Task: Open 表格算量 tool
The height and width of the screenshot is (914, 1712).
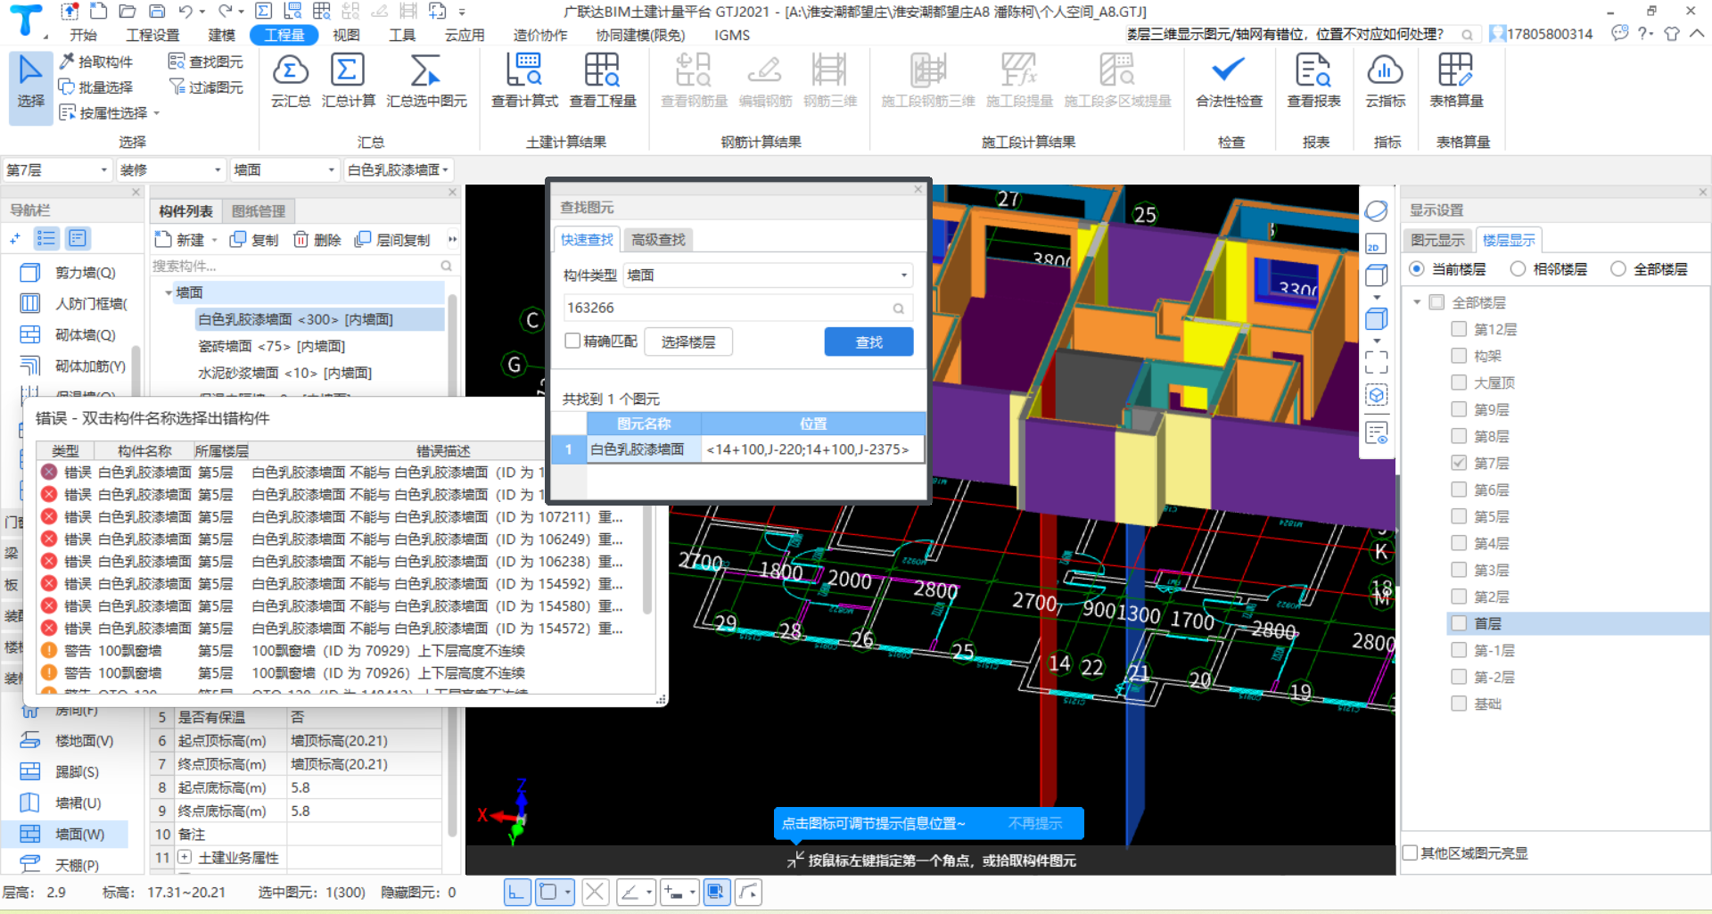Action: point(1456,80)
